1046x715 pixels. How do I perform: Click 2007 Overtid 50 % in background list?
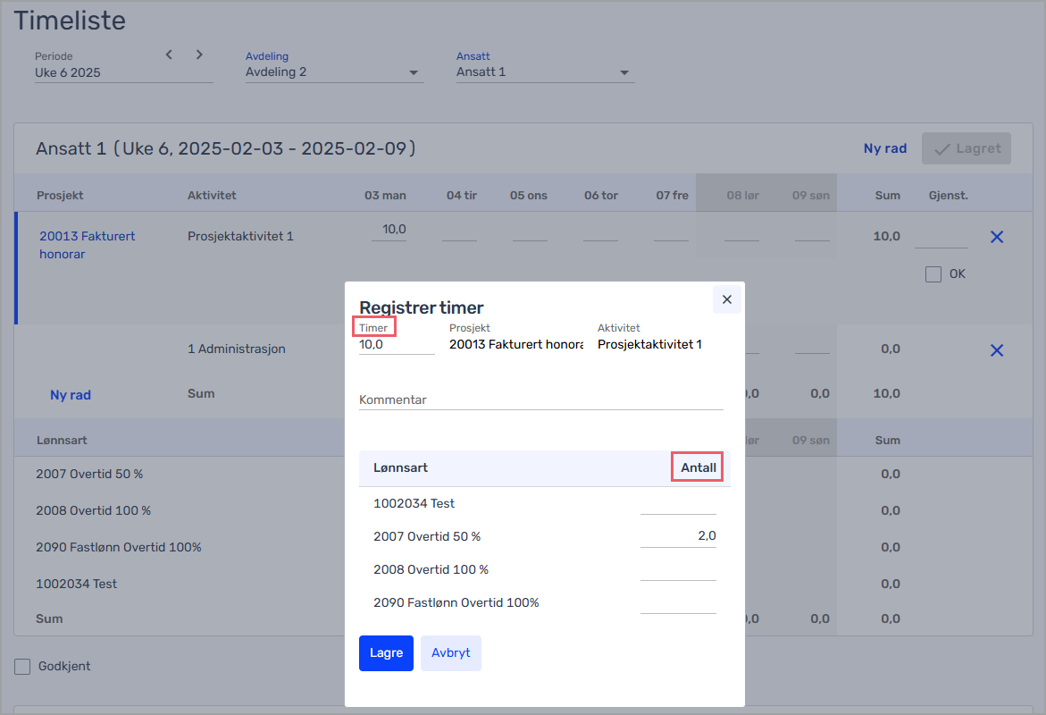tap(89, 474)
